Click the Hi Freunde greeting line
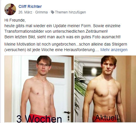Viewport: 136px width, 123px height. pos(15,20)
